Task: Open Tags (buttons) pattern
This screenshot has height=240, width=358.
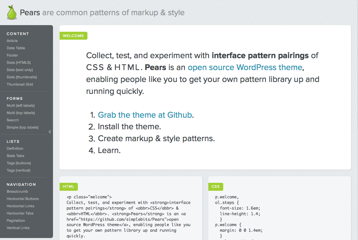Action: [x=19, y=163]
